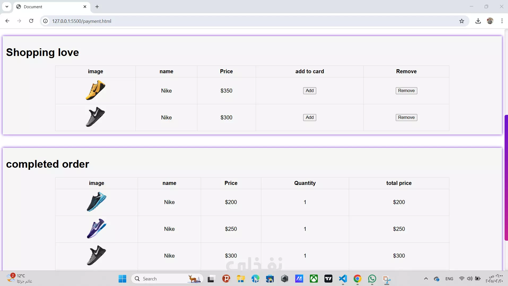The height and width of the screenshot is (286, 508).
Task: Select the Document tab
Action: [x=52, y=7]
